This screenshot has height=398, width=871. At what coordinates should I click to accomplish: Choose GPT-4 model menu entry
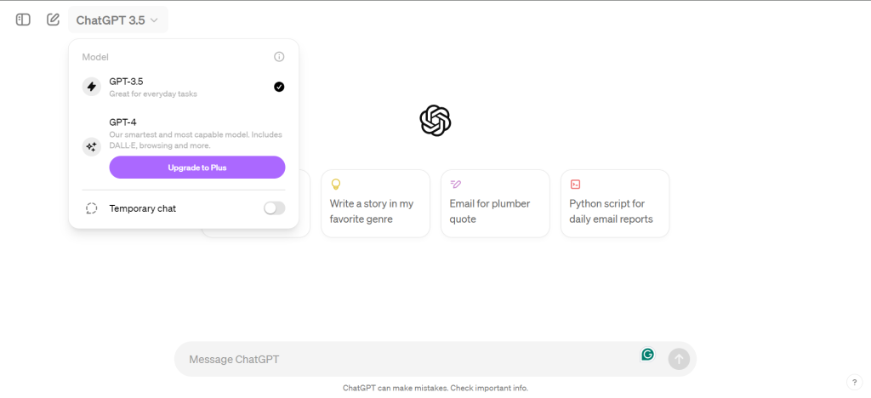184,134
